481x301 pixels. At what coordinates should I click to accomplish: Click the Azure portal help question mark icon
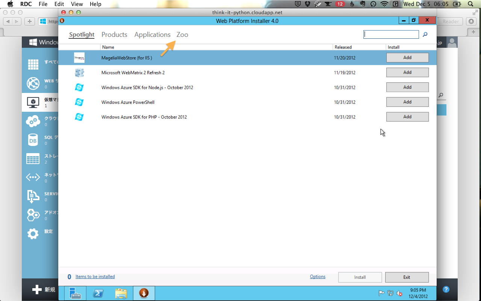click(446, 289)
